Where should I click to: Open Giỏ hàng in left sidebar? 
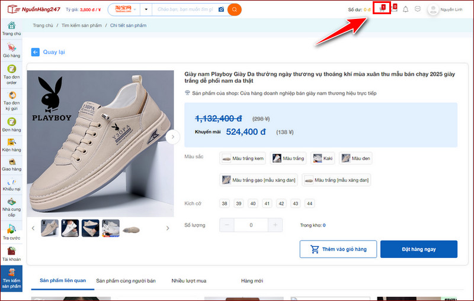click(11, 50)
